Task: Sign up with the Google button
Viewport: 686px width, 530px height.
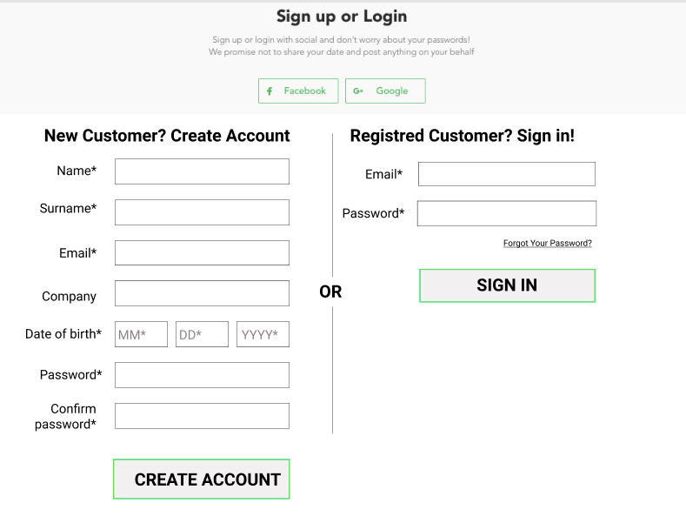Action: (x=385, y=91)
